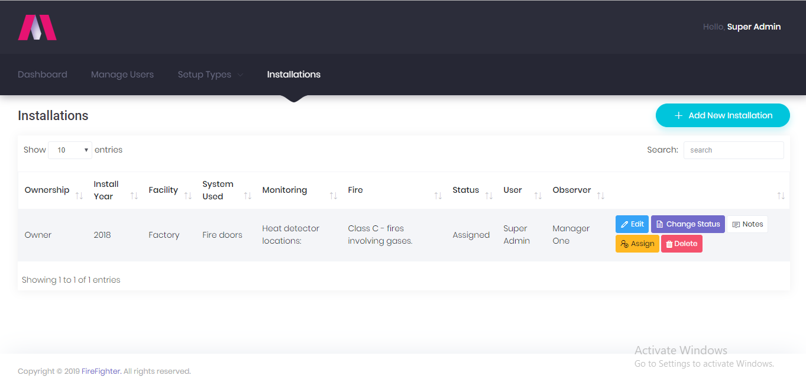Click Add New Installation button
Screen dimensions: 806x388
(x=723, y=115)
